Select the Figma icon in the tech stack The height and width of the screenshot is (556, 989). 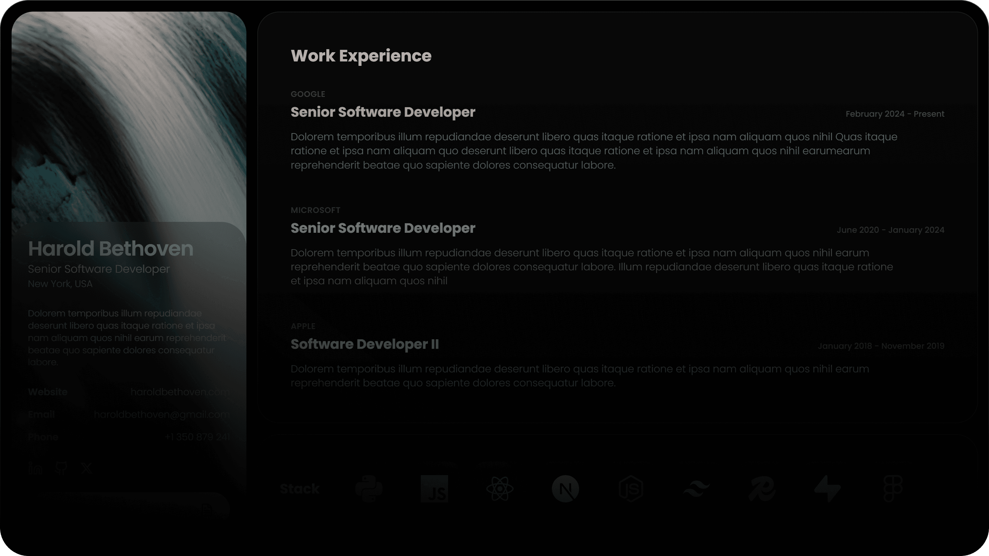coord(892,488)
